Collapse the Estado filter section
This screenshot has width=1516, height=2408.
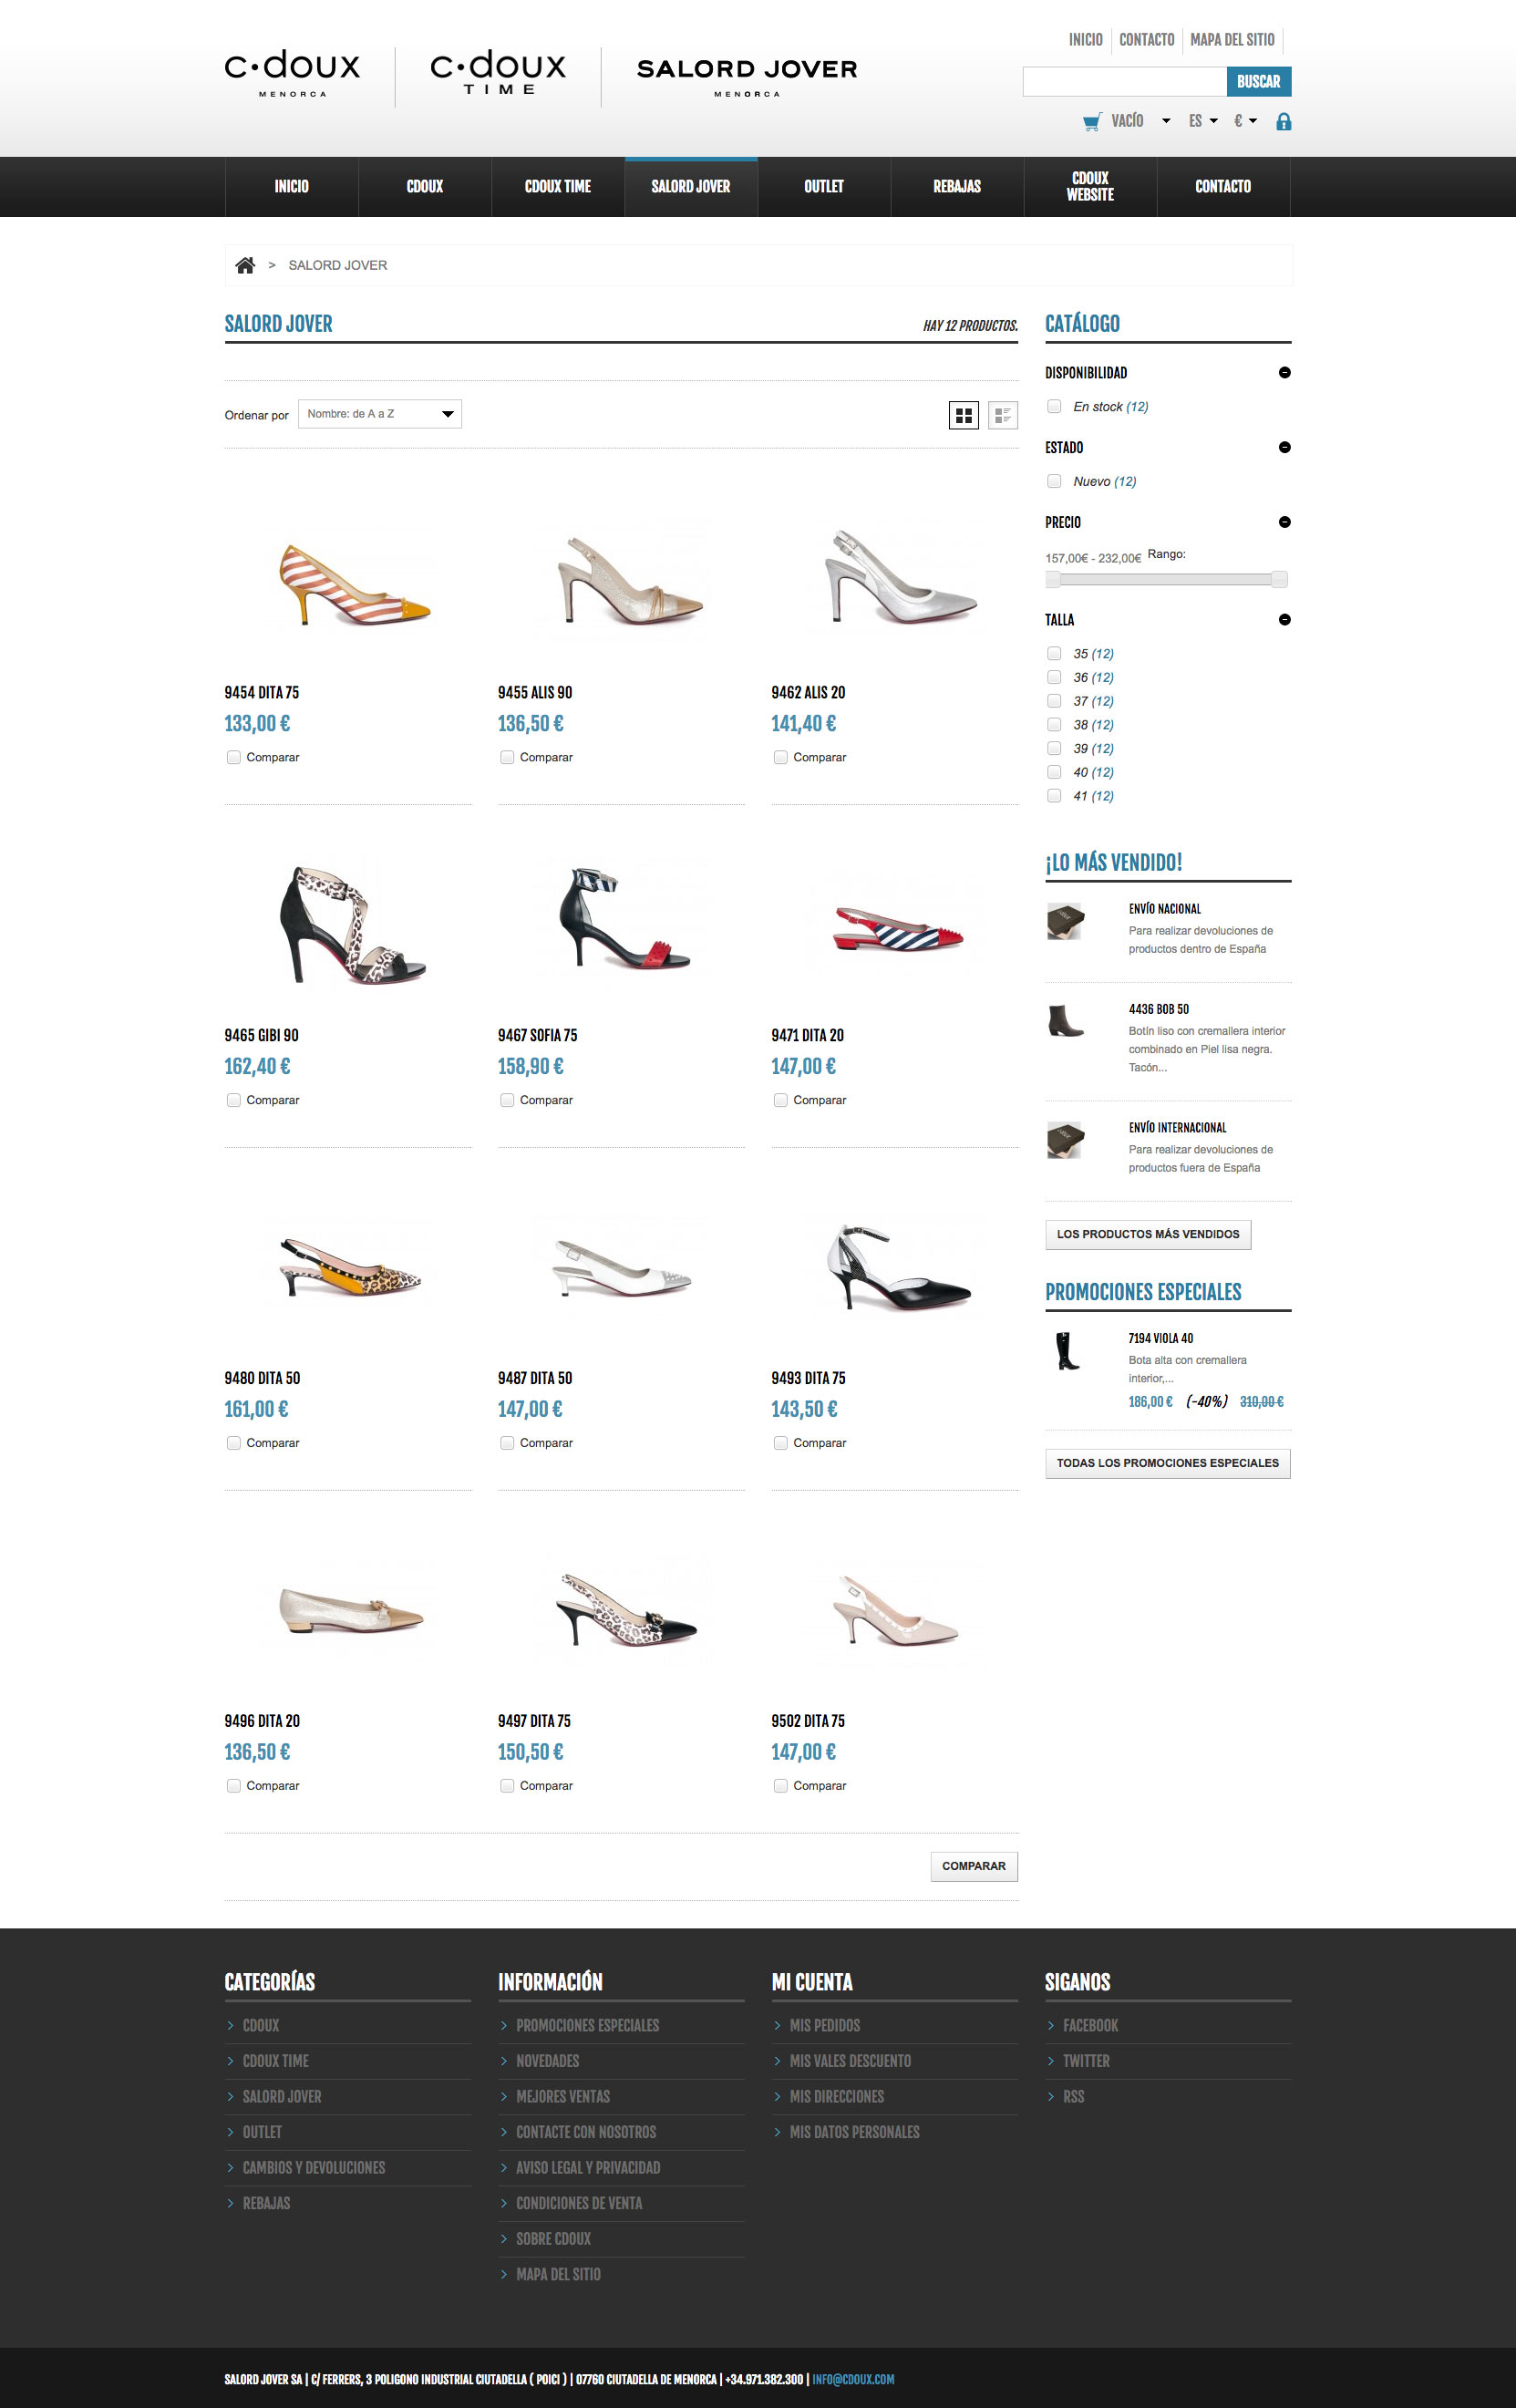(1285, 447)
